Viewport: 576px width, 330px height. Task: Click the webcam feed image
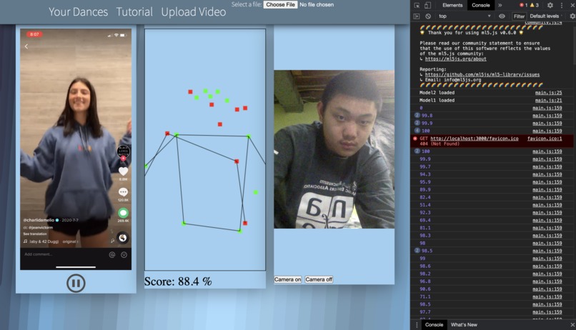coord(334,149)
